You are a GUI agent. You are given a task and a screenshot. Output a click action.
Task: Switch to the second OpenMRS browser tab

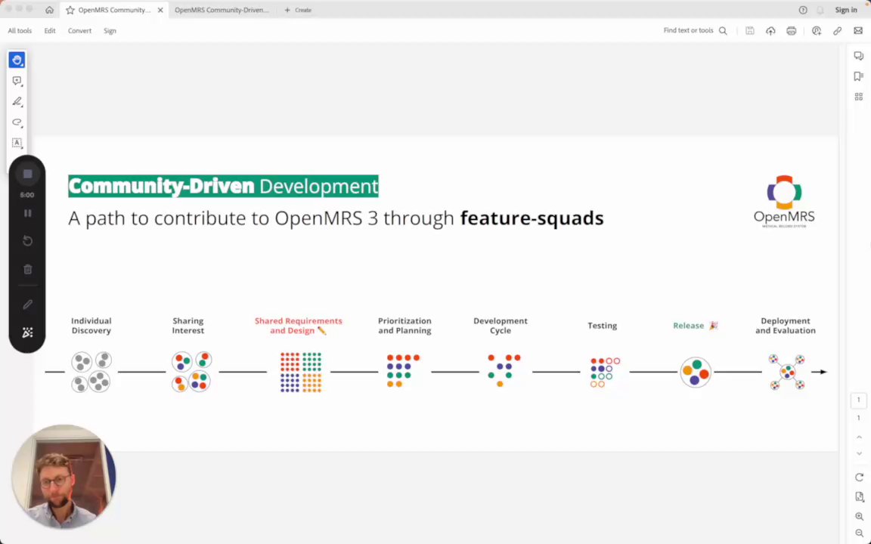point(222,10)
